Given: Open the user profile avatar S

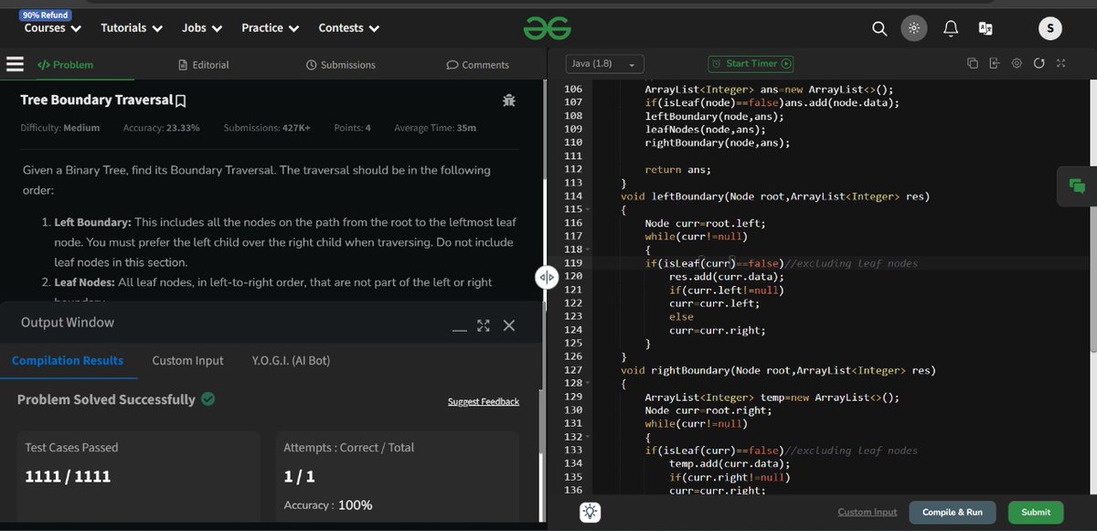Looking at the screenshot, I should [1050, 28].
